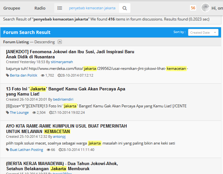Click clock icon beside 28-10-2014 11:11:40

tap(60, 150)
